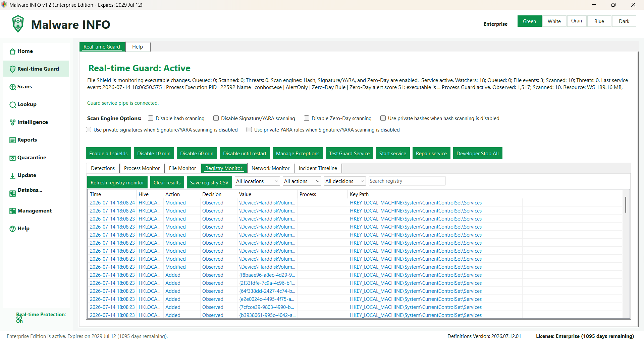Select the top Real-time Guard tab
Image resolution: width=644 pixels, height=341 pixels.
pyautogui.click(x=102, y=47)
